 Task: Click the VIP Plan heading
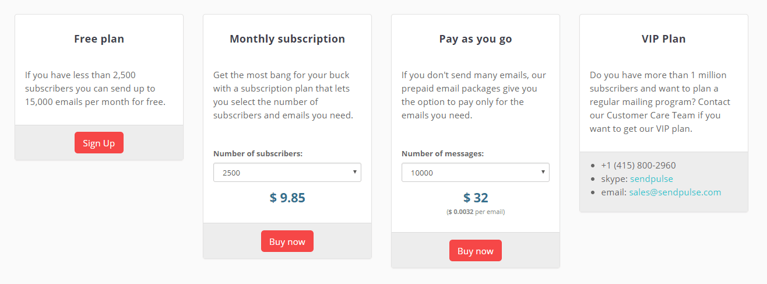(x=663, y=39)
